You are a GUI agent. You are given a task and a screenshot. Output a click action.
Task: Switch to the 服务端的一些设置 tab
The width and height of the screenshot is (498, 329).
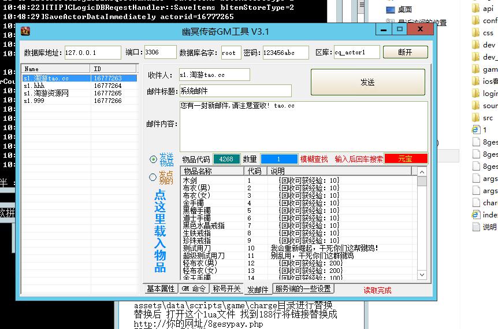click(x=303, y=289)
